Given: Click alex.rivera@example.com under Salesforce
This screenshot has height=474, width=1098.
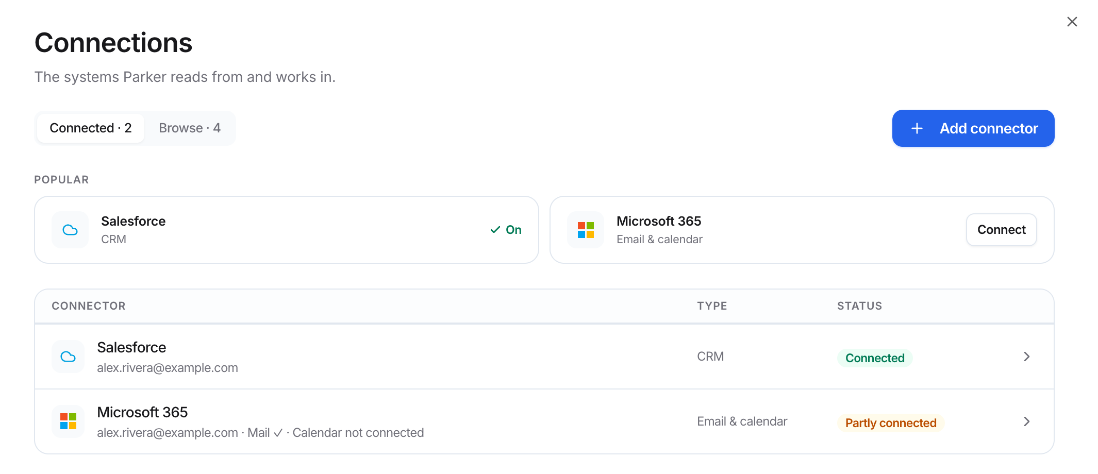Looking at the screenshot, I should (168, 368).
